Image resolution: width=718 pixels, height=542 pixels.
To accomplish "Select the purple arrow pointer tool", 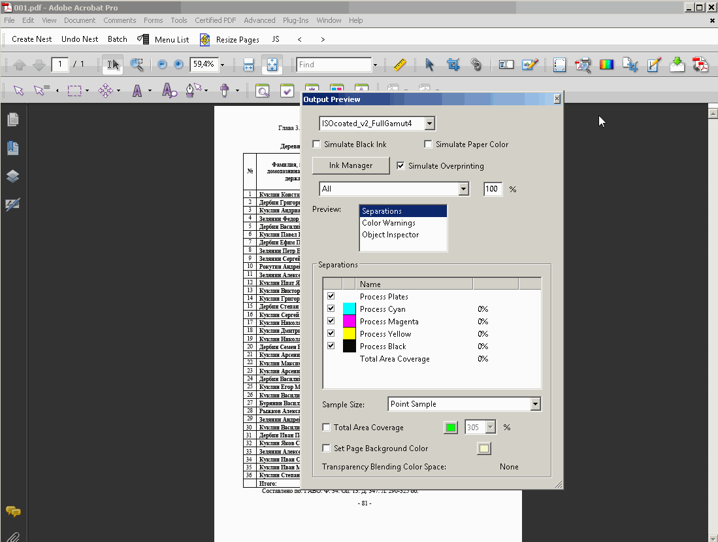I will coord(18,90).
